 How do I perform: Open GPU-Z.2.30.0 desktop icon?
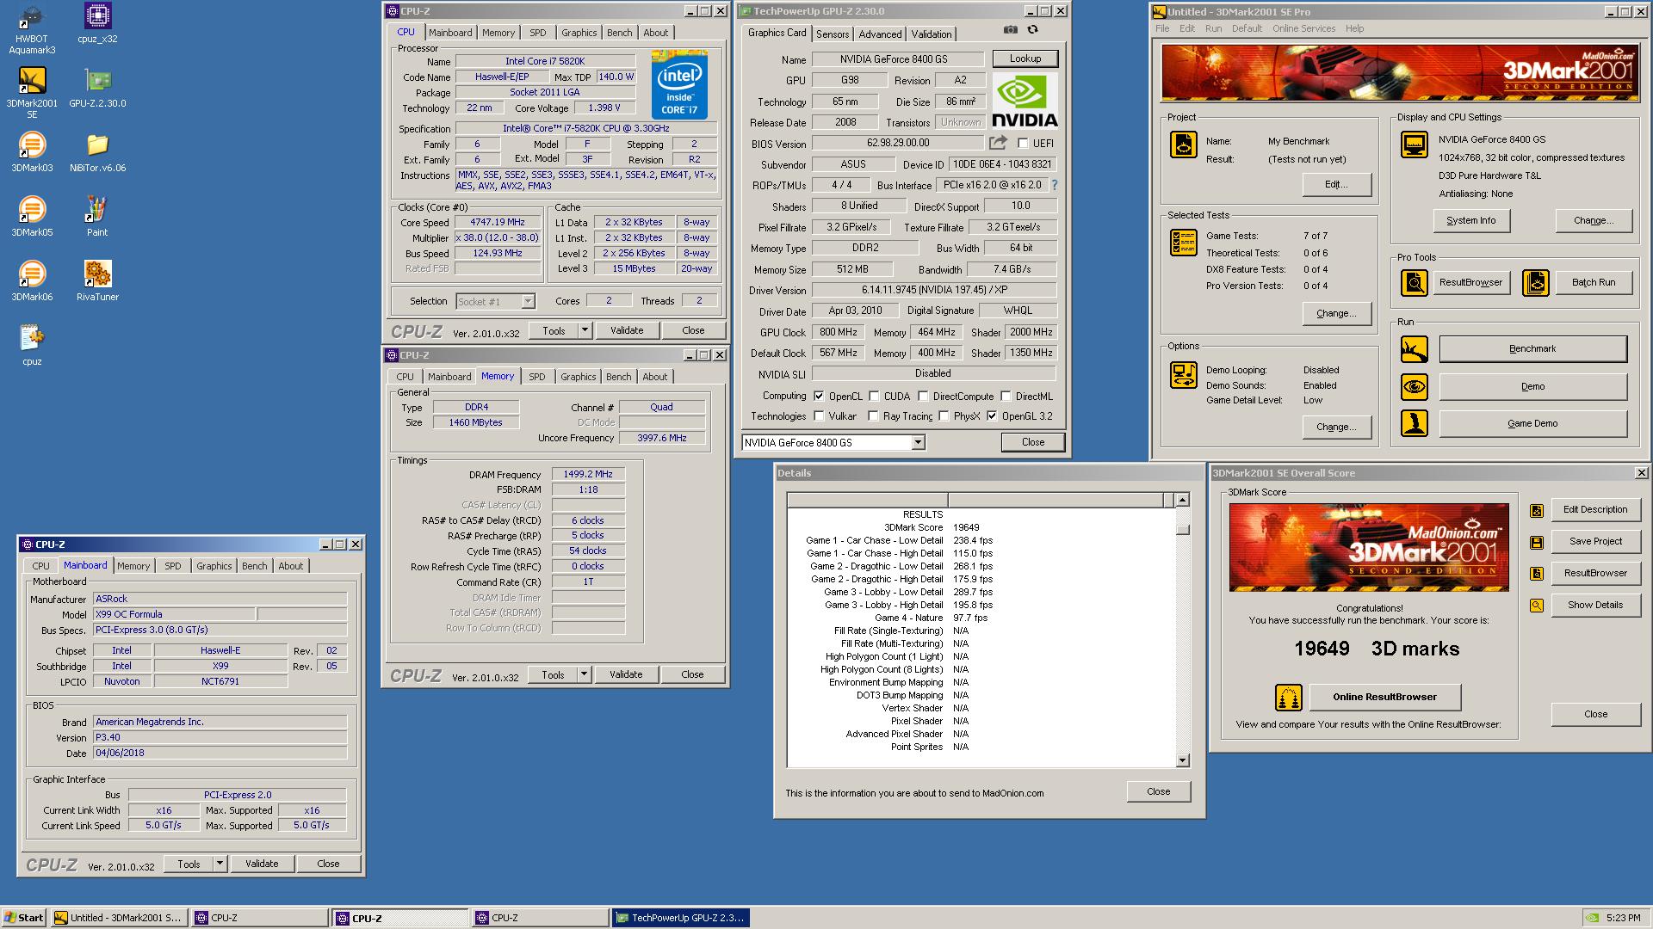[x=97, y=88]
